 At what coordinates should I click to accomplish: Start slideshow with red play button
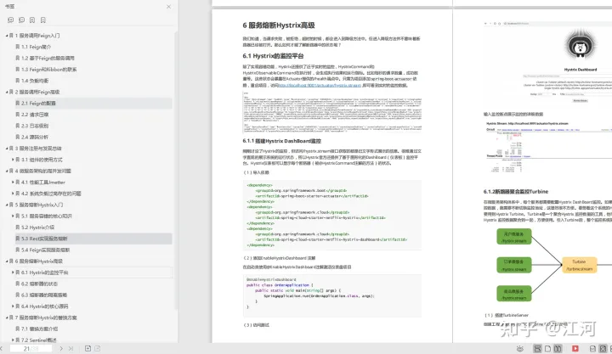click(x=575, y=349)
